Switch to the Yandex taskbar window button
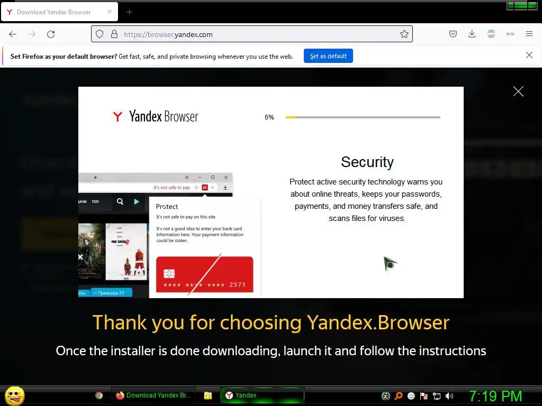This screenshot has width=542, height=406. click(x=263, y=395)
